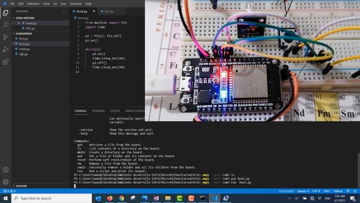The width and height of the screenshot is (360, 203).
Task: Open the Terminal menu
Action: 76,3
